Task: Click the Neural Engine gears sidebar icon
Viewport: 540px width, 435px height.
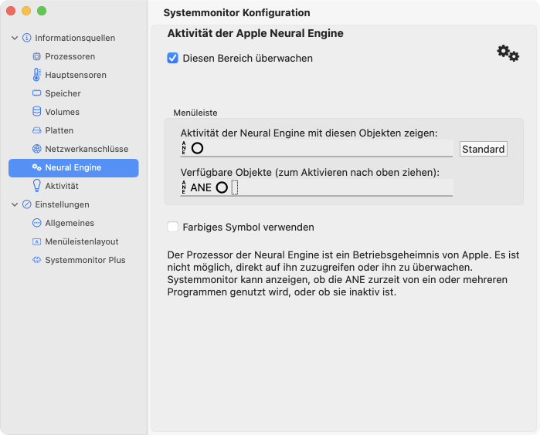Action: 36,167
